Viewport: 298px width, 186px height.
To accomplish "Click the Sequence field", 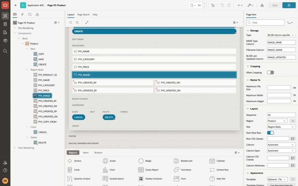I will click(x=281, y=115).
